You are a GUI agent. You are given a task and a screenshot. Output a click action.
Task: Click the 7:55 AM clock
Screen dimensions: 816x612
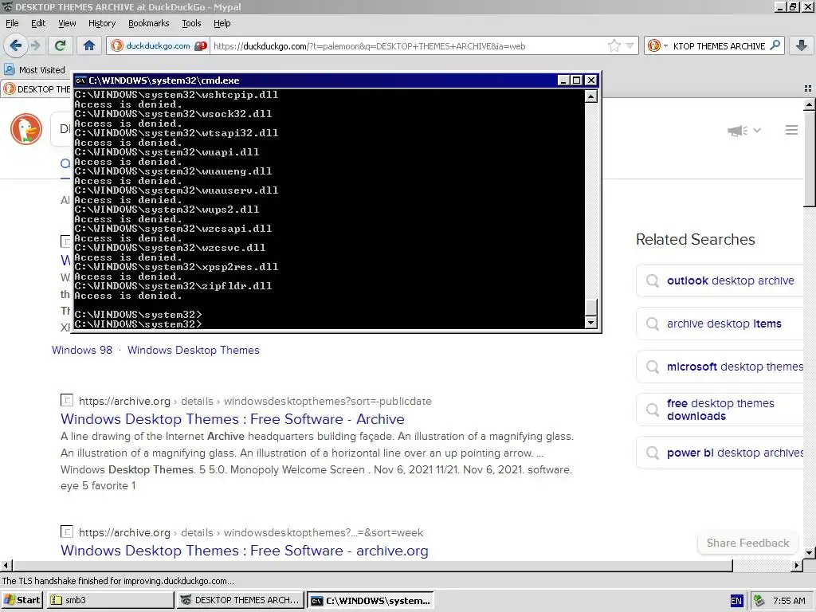click(x=789, y=601)
